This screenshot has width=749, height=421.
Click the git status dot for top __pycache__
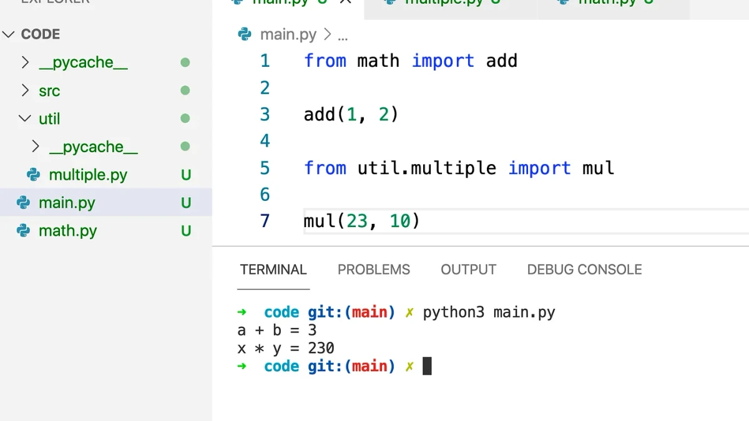tap(185, 62)
